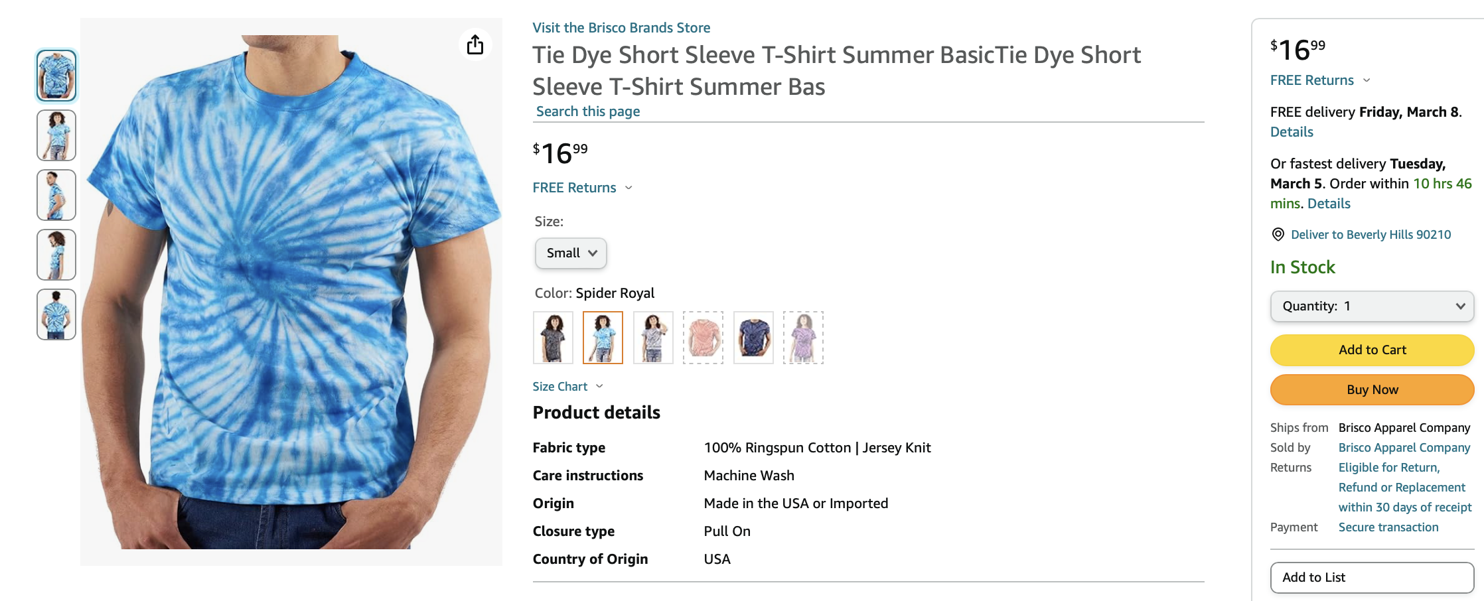The height and width of the screenshot is (601, 1484).
Task: Open the Small size dropdown
Action: click(x=571, y=253)
